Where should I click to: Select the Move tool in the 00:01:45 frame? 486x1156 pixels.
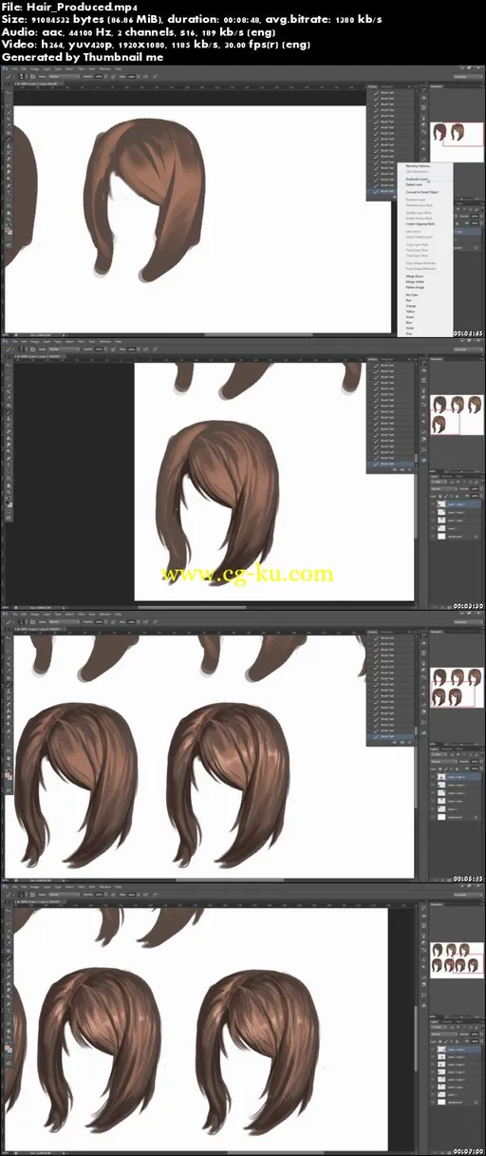(9, 93)
